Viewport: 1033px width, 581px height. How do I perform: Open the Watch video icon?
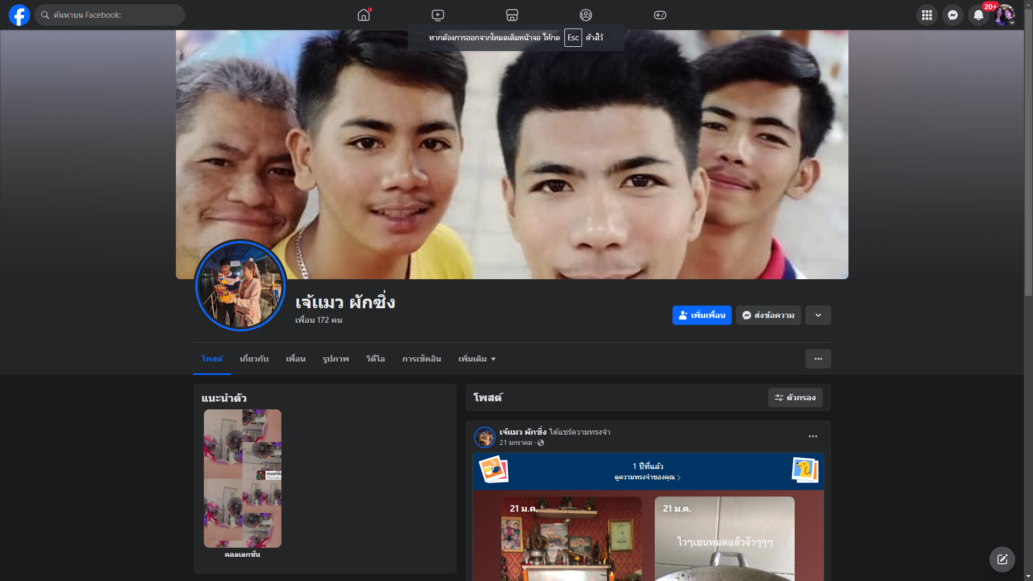(x=438, y=15)
